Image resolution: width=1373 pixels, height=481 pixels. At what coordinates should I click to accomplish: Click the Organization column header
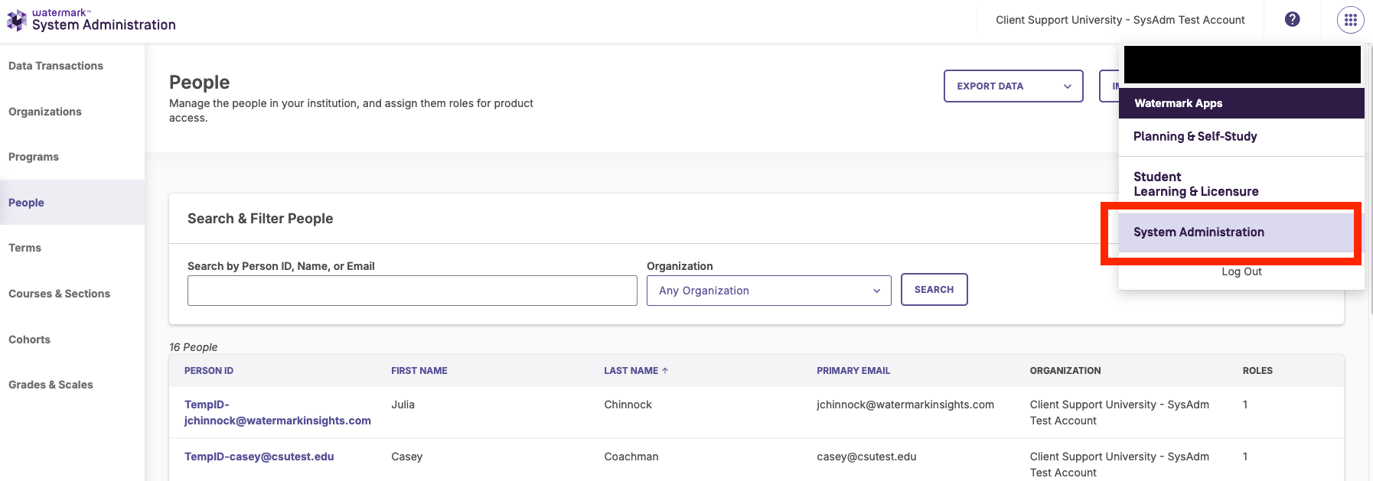tap(1065, 371)
